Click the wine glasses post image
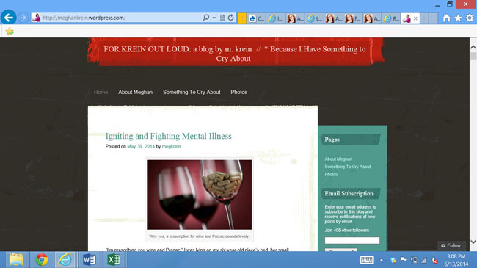 [x=200, y=195]
